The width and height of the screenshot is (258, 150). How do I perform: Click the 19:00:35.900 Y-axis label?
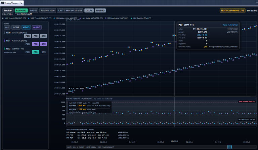[59, 24]
